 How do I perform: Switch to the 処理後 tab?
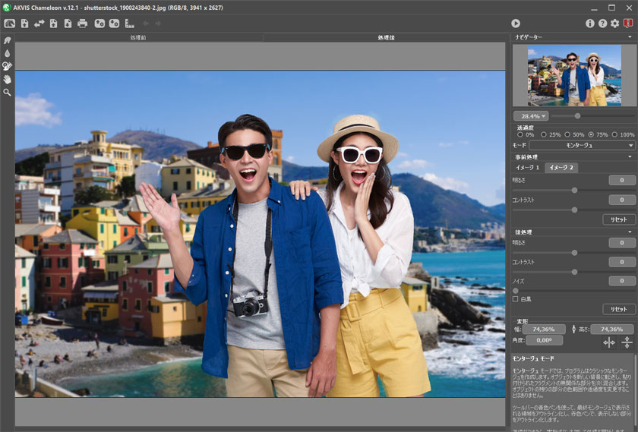click(x=386, y=37)
